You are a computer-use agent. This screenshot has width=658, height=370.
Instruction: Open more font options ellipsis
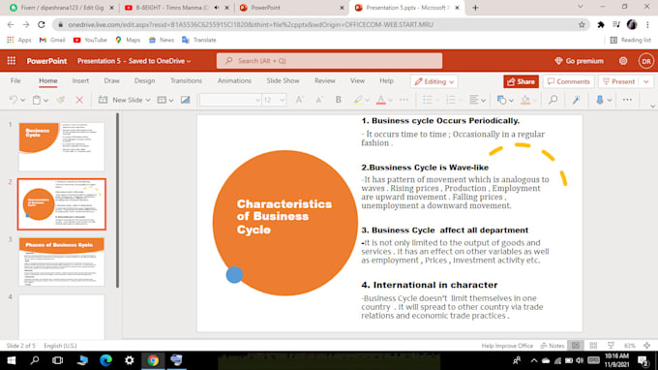click(x=404, y=100)
